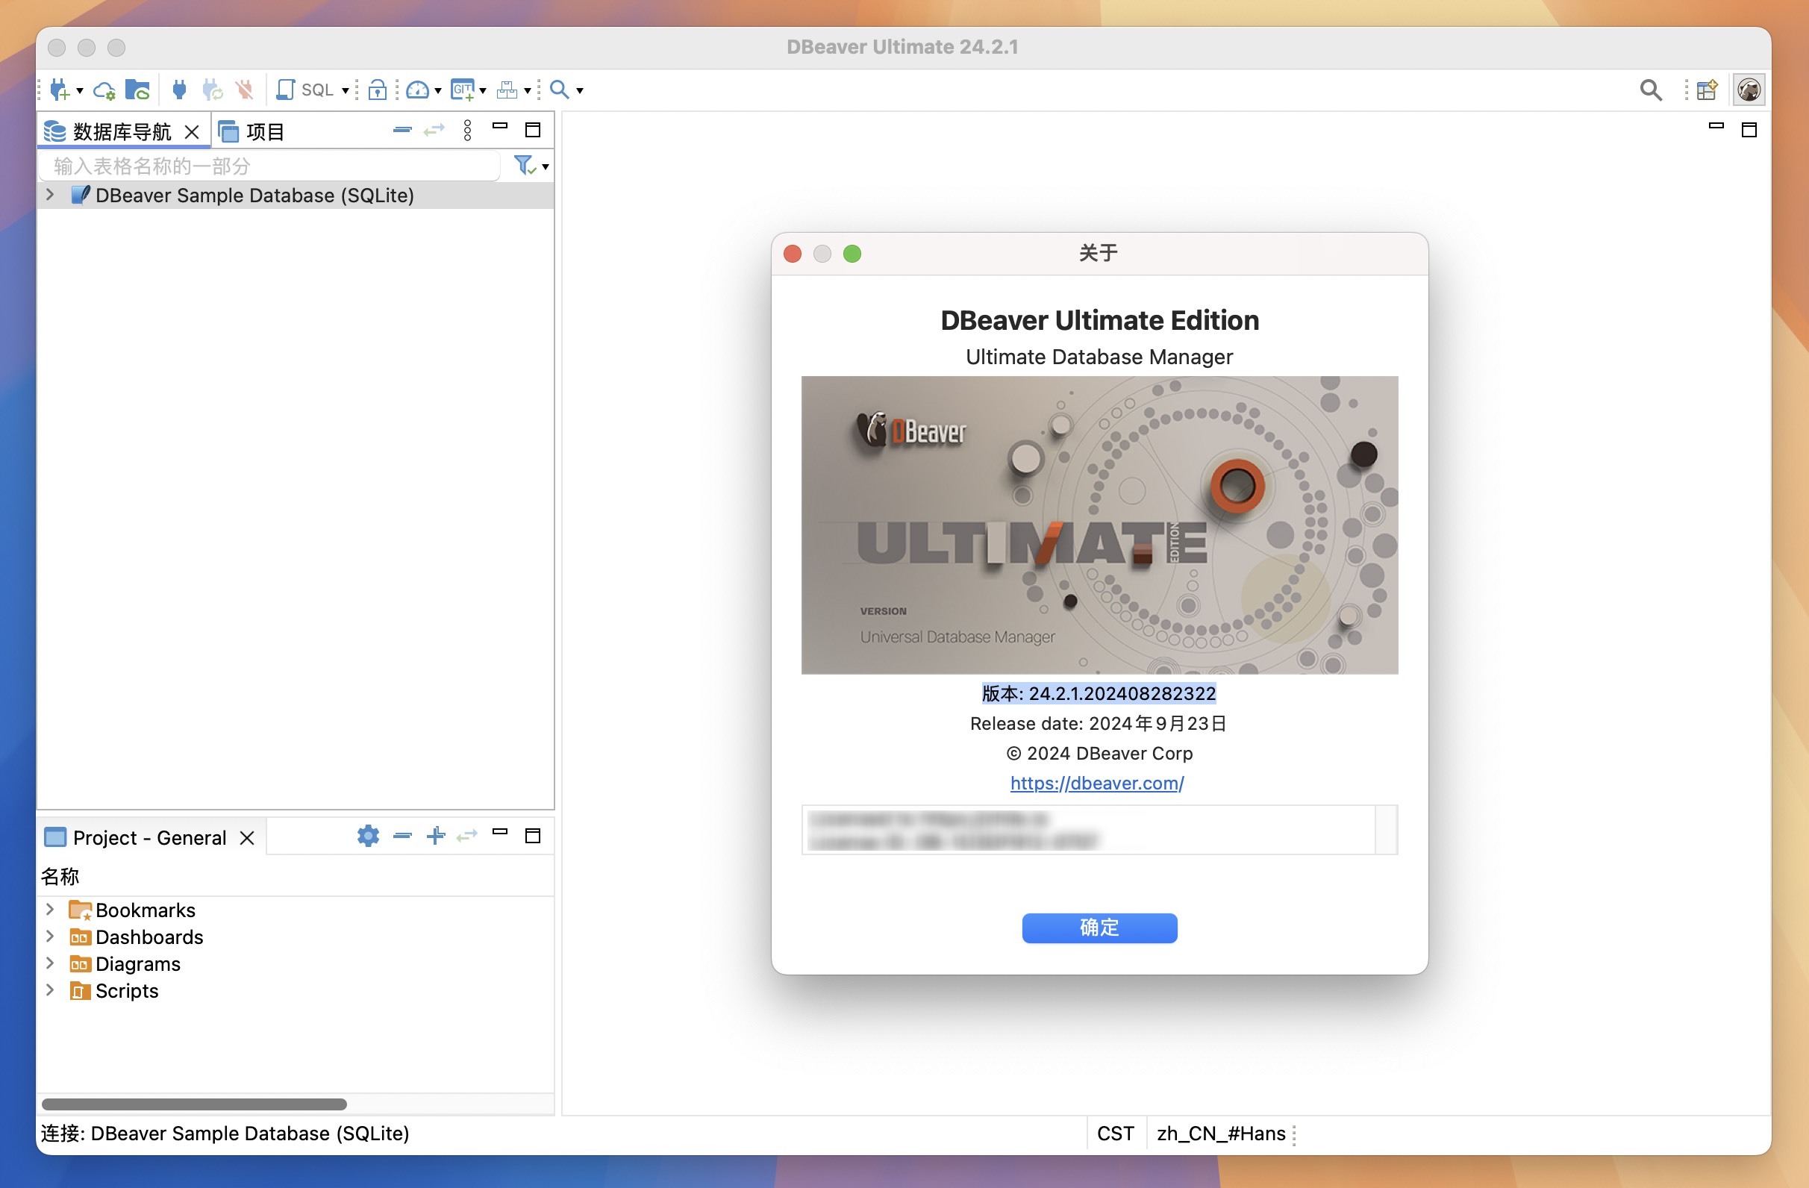This screenshot has width=1809, height=1188.
Task: Open the three-dot view menu in navigator
Action: (x=467, y=131)
